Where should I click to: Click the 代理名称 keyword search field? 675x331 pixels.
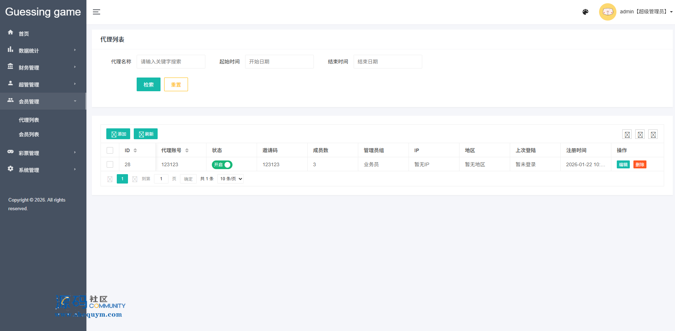(171, 62)
